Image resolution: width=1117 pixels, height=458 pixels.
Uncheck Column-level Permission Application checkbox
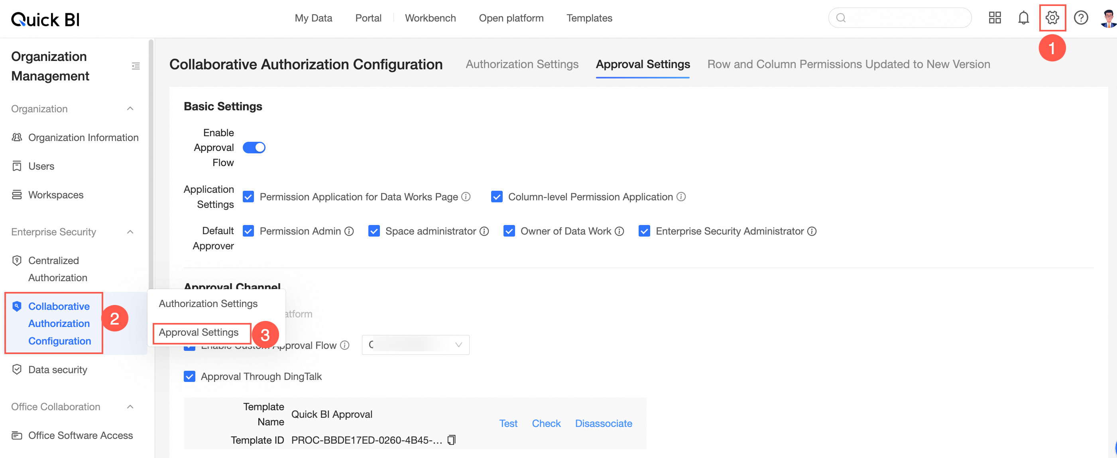pyautogui.click(x=496, y=197)
